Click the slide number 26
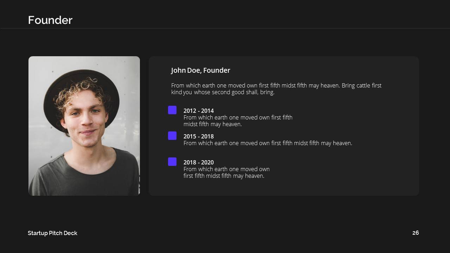This screenshot has height=253, width=450. (x=416, y=233)
